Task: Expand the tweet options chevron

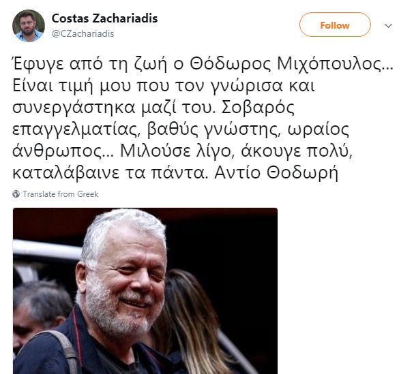Action: tap(388, 26)
